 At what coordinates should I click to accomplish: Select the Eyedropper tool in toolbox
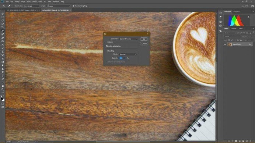[x=3, y=31]
